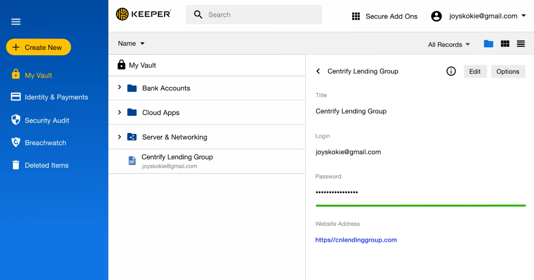The height and width of the screenshot is (280, 534).
Task: Open the Server & Networking shared folder
Action: click(174, 137)
